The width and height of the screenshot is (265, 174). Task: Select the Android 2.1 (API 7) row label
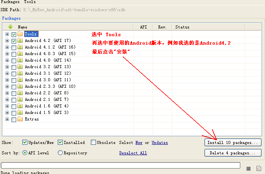click(x=47, y=99)
